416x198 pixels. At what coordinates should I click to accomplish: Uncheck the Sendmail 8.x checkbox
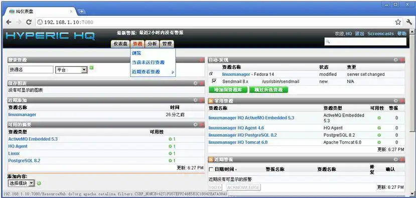pyautogui.click(x=214, y=81)
